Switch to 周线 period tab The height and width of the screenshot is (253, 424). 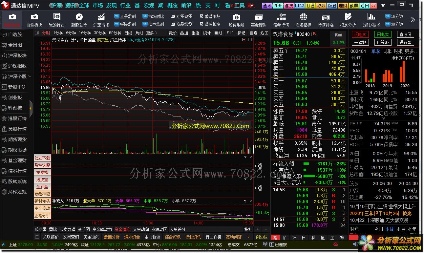(139, 33)
